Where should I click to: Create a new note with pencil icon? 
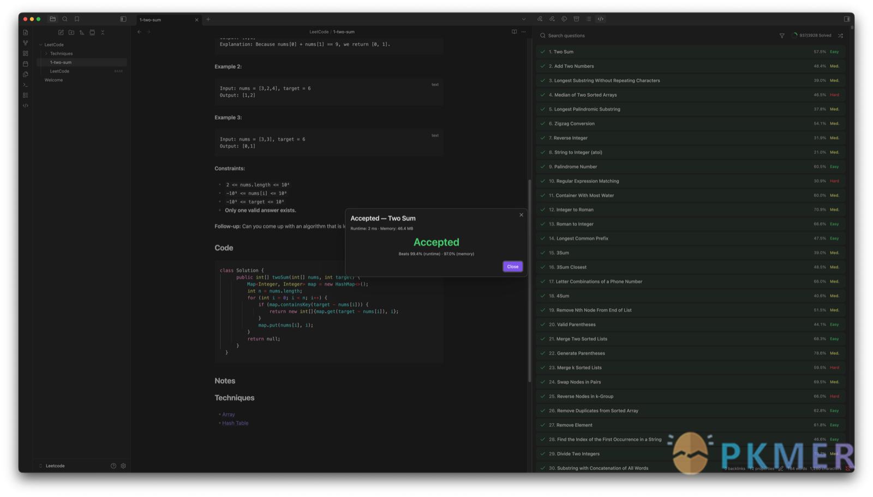coord(61,33)
